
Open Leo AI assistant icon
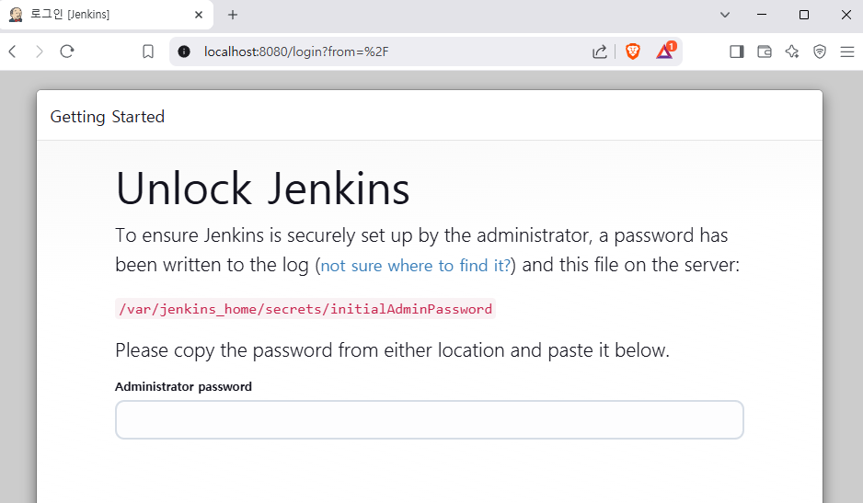792,51
